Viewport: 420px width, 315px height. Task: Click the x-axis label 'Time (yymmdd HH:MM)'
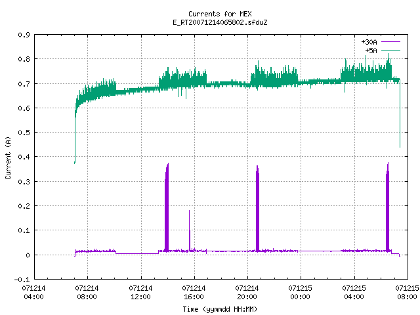pyautogui.click(x=220, y=309)
